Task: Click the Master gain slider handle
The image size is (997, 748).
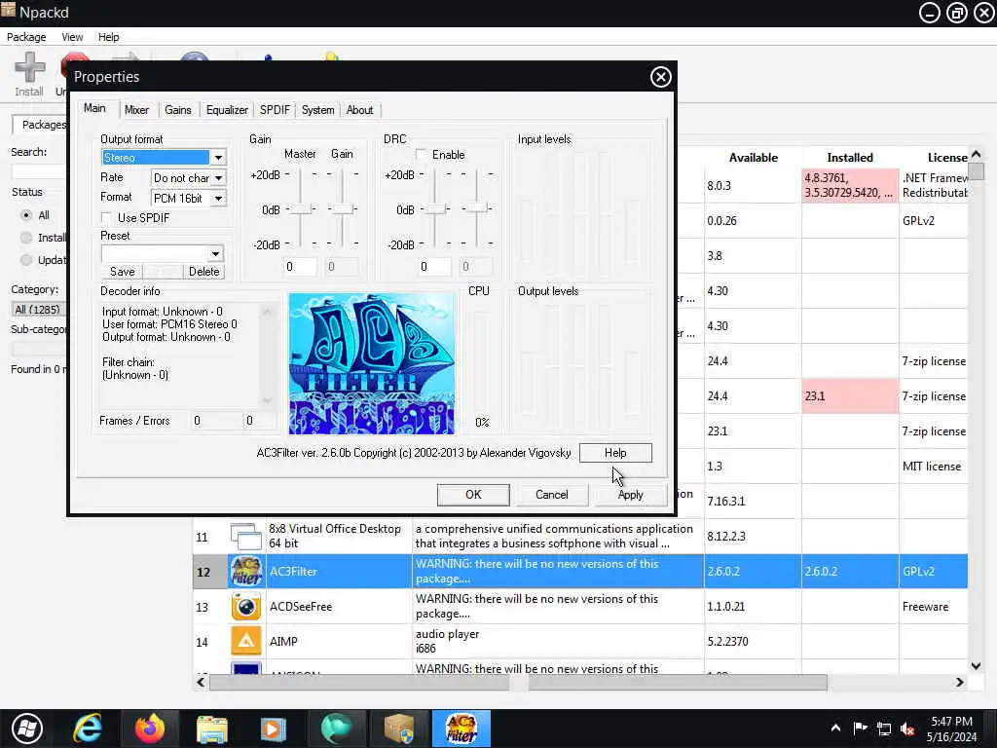Action: point(301,208)
